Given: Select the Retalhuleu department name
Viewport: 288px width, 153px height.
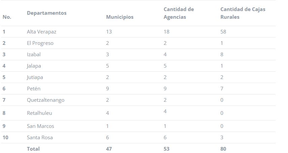Looking at the screenshot, I should click(x=39, y=113).
